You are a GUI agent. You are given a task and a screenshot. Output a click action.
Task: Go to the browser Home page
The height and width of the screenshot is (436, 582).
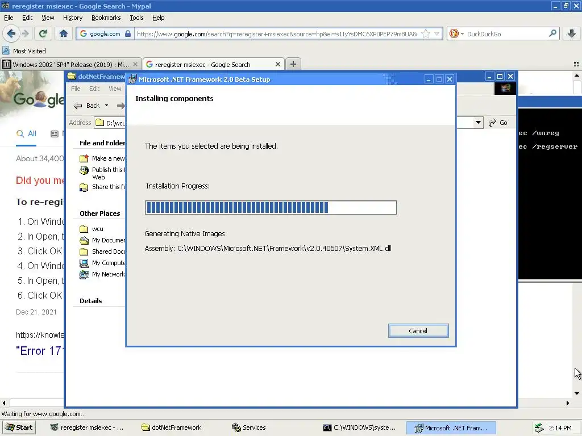[64, 33]
